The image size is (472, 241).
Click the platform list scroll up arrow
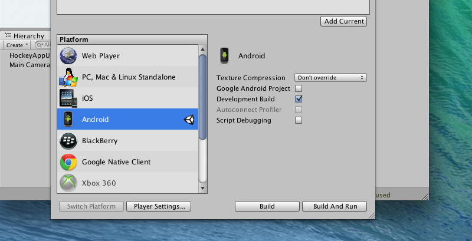(x=202, y=49)
